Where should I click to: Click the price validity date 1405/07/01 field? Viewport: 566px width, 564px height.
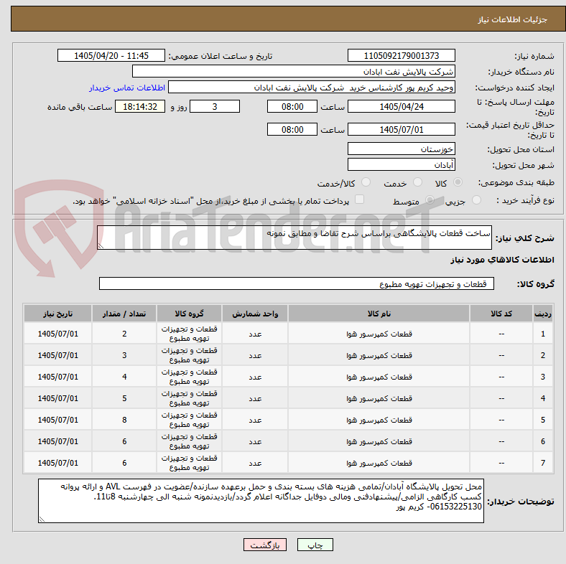(401, 129)
